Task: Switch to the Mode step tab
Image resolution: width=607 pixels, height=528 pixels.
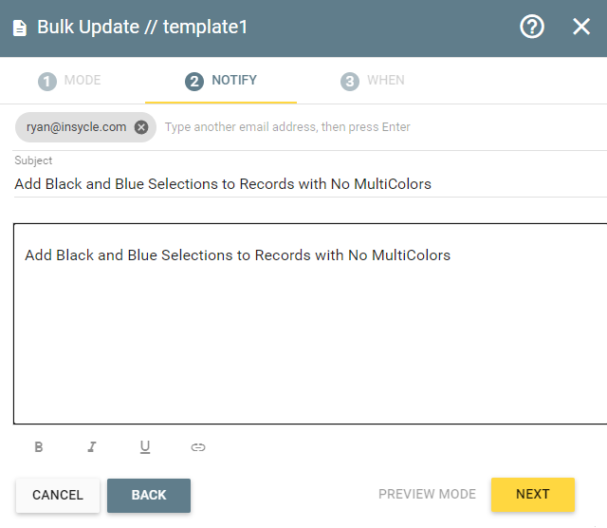Action: (69, 81)
